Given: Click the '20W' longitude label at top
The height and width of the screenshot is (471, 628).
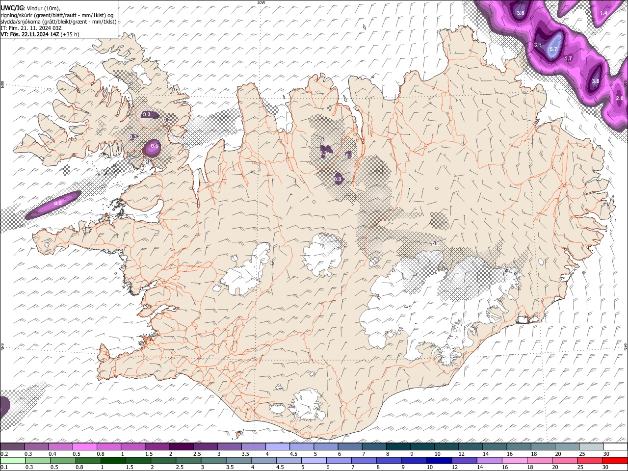Looking at the screenshot, I should 261,2.
